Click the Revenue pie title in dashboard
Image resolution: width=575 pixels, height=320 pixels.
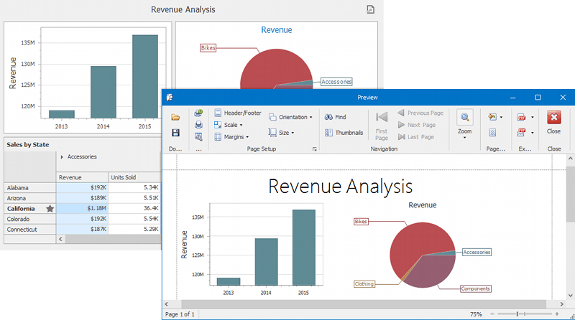(x=277, y=30)
